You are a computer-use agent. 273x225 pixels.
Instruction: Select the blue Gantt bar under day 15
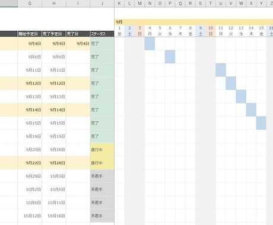coord(261,123)
